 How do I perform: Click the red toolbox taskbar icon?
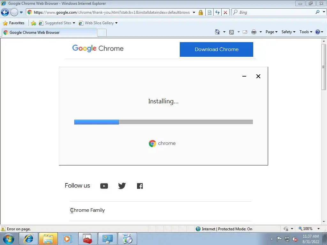point(87,239)
